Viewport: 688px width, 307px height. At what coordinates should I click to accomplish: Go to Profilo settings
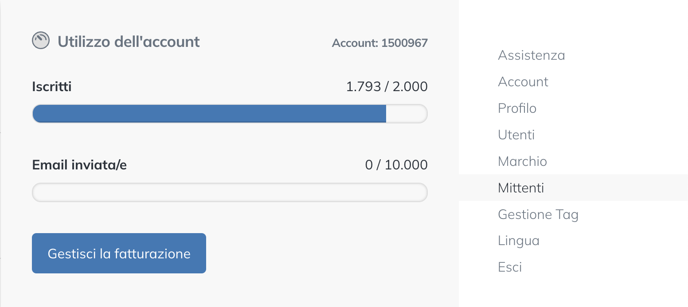click(517, 108)
